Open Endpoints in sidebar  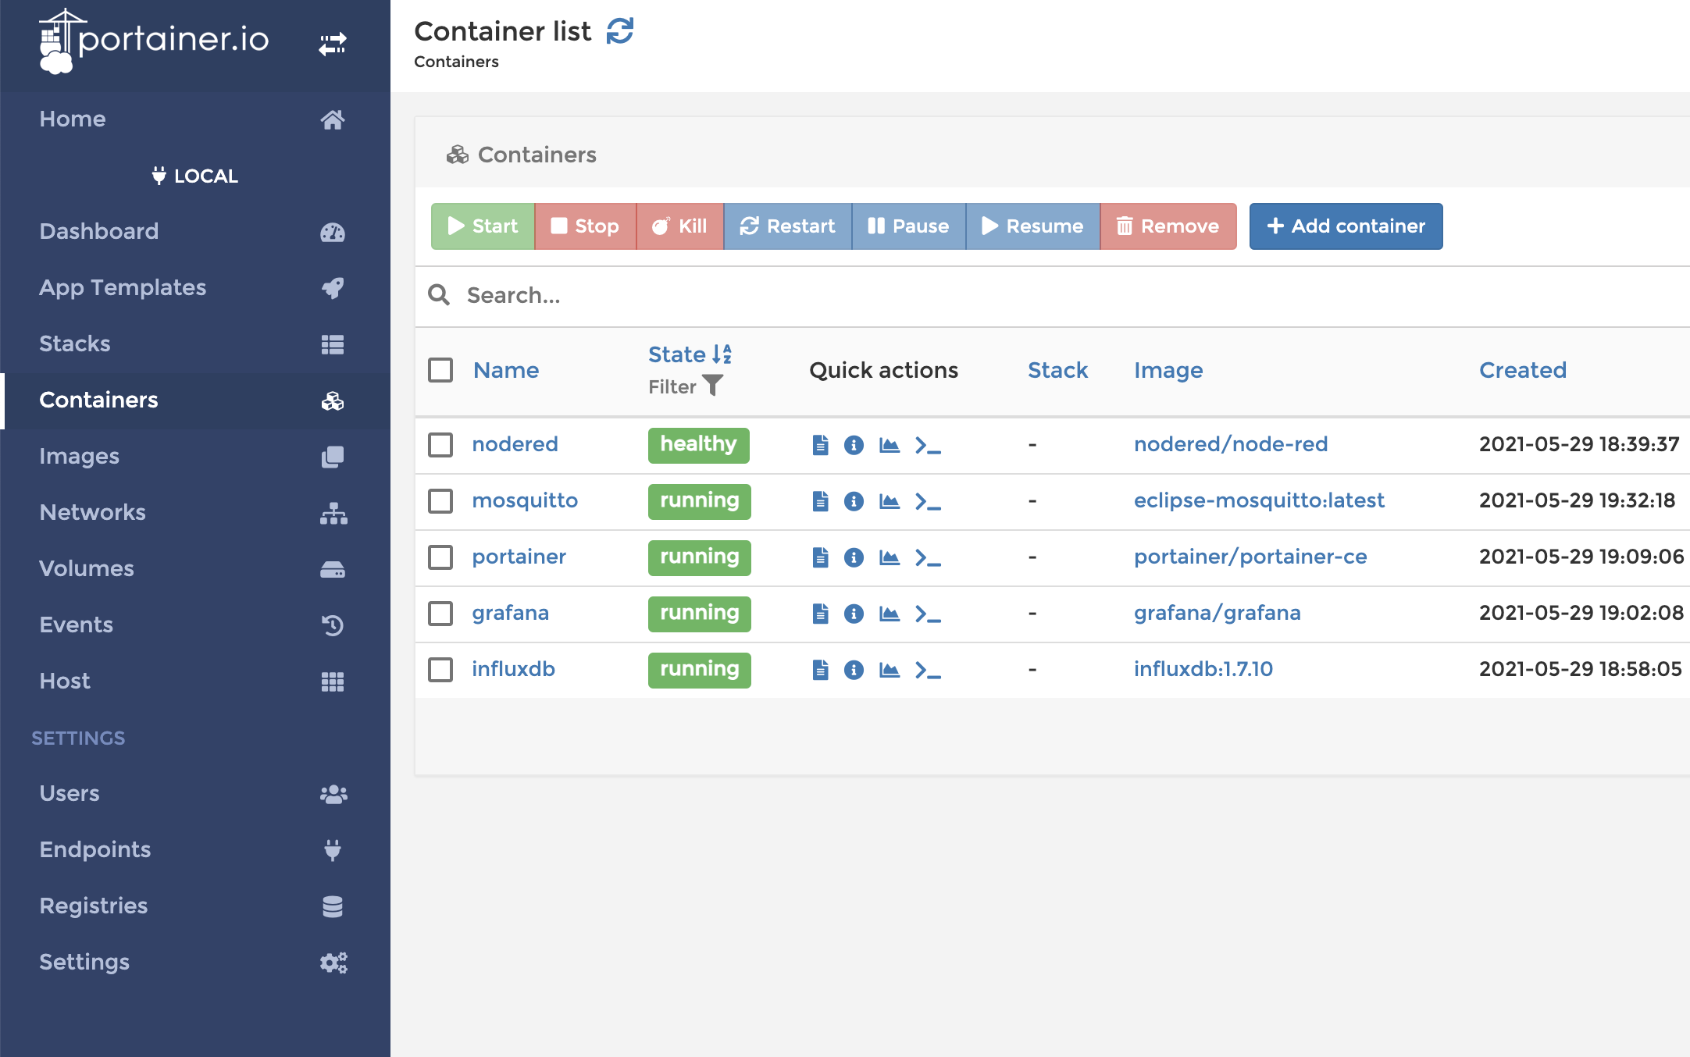pyautogui.click(x=195, y=849)
